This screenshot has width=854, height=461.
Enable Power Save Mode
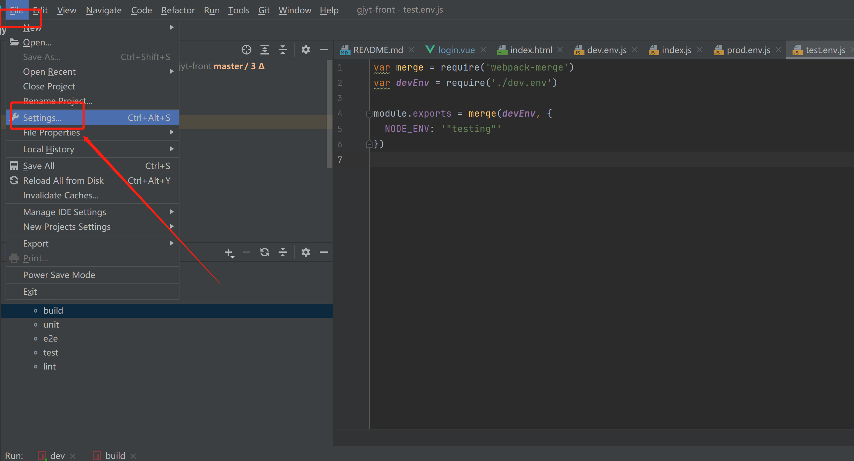tap(59, 275)
